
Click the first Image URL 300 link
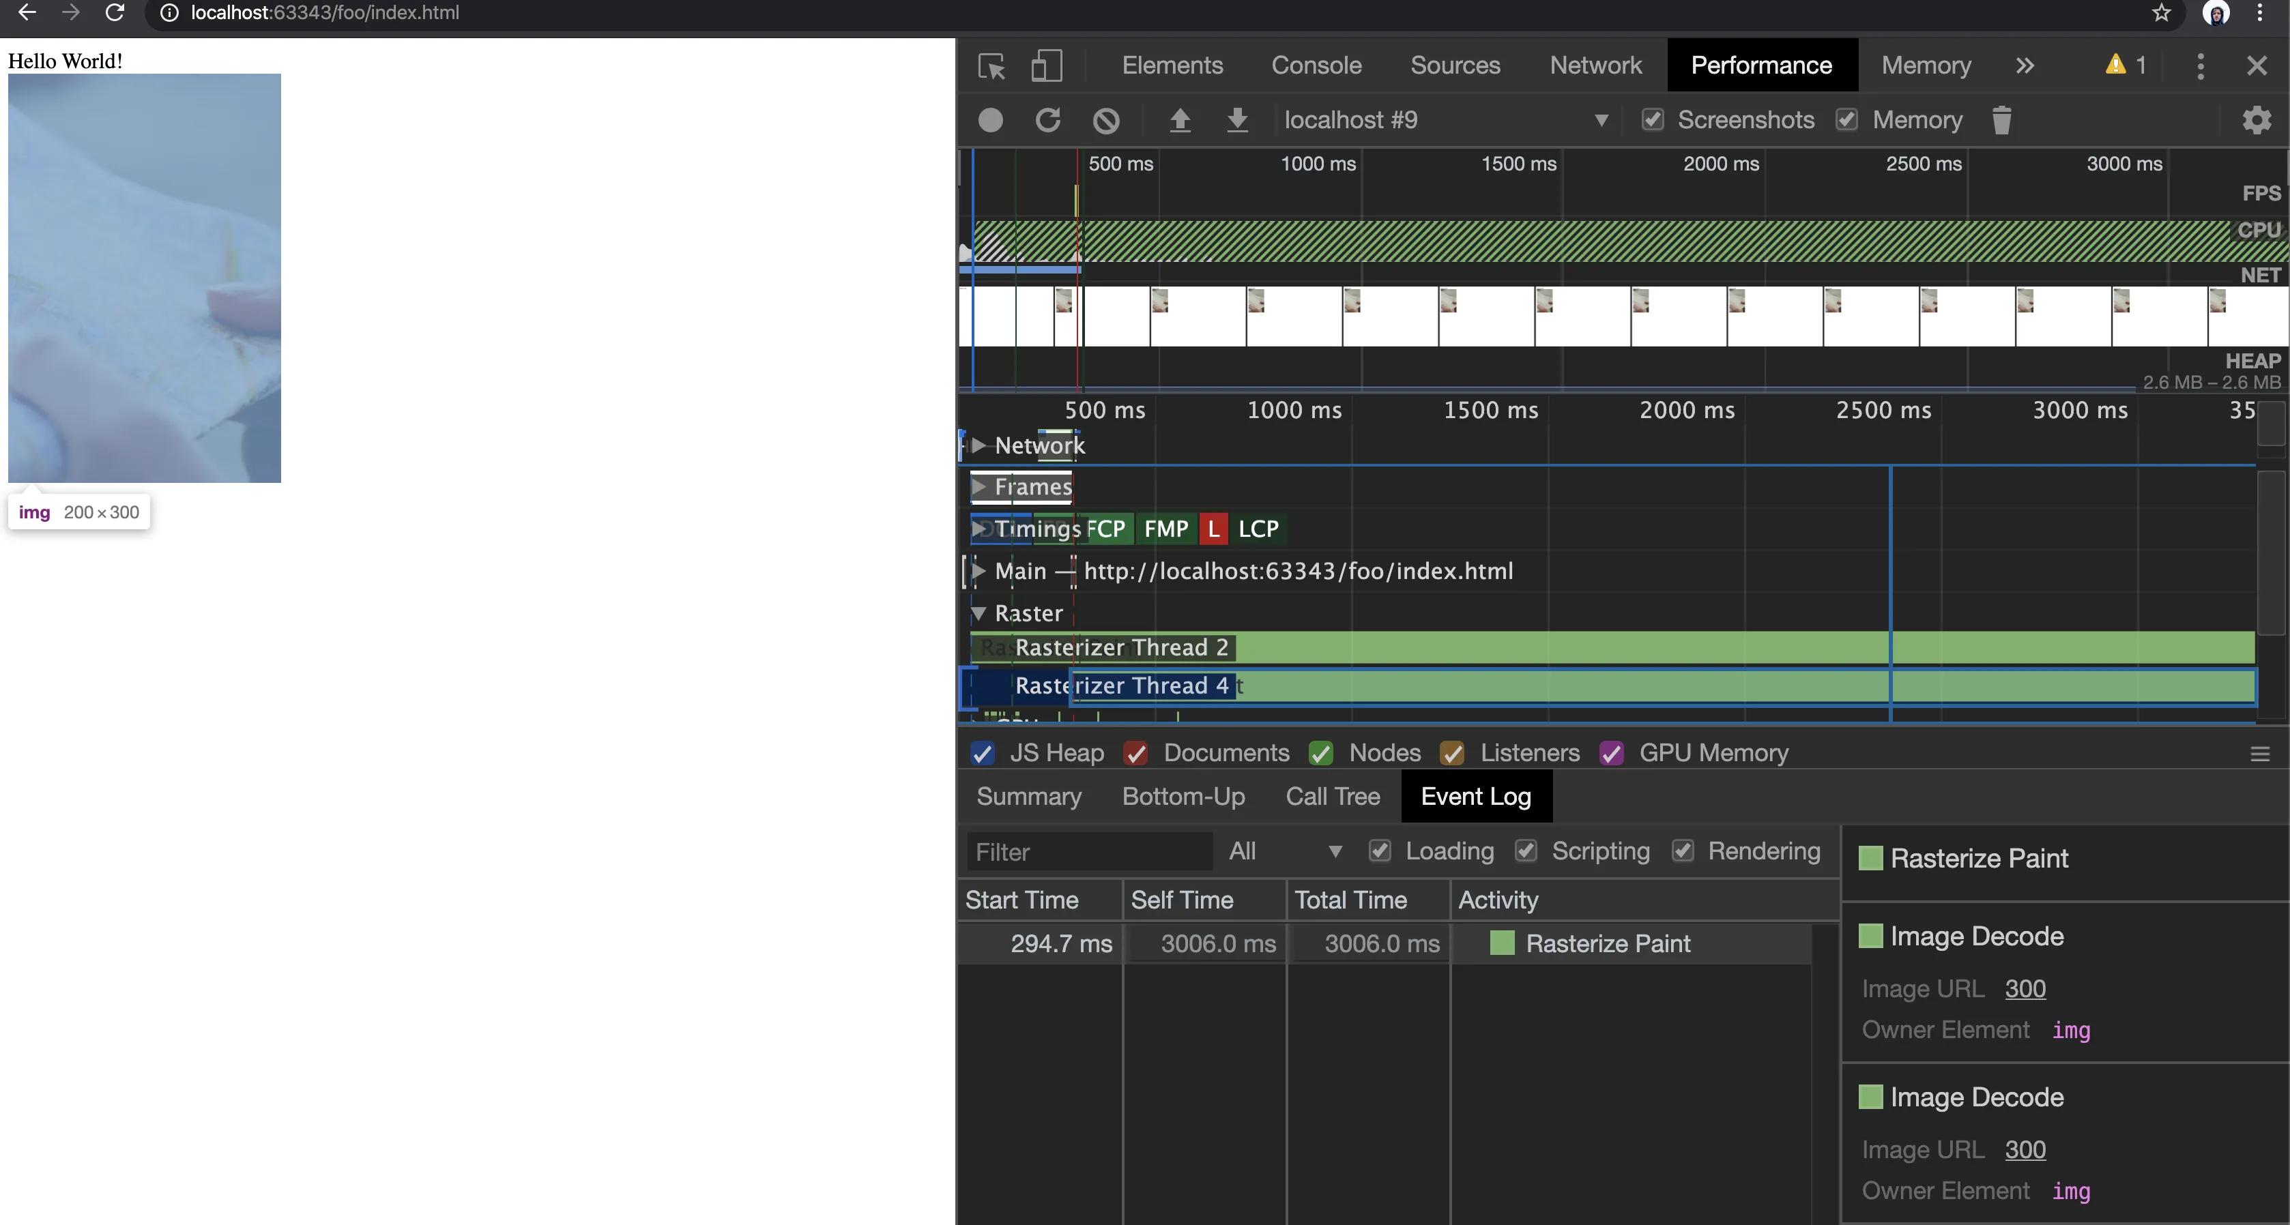pyautogui.click(x=2025, y=989)
